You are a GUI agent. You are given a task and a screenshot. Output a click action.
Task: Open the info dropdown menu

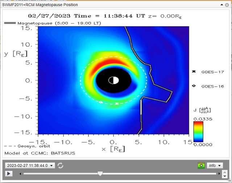click(x=215, y=165)
